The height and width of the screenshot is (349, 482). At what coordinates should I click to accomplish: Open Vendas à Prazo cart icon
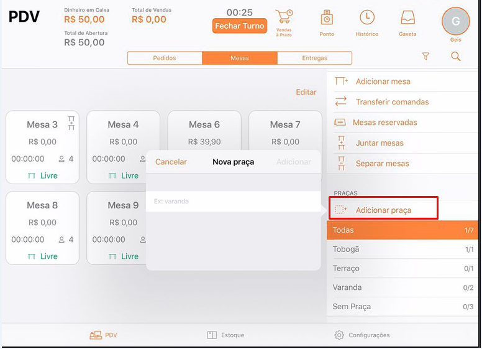pyautogui.click(x=284, y=17)
